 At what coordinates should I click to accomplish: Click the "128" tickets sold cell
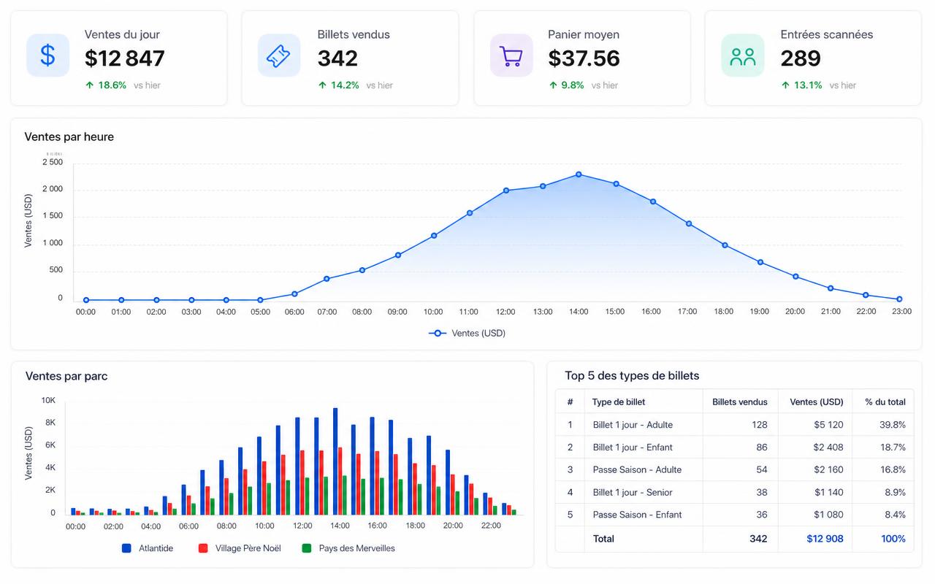[x=760, y=425]
